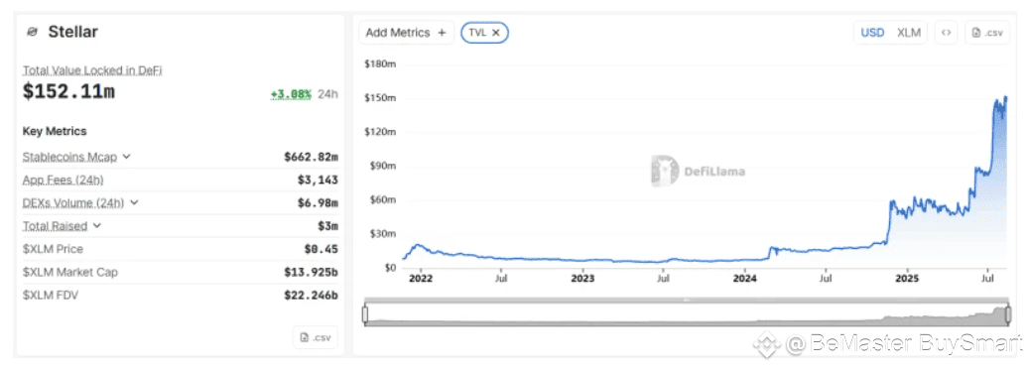
Task: Switch chart denomination to XLM
Action: pos(909,32)
